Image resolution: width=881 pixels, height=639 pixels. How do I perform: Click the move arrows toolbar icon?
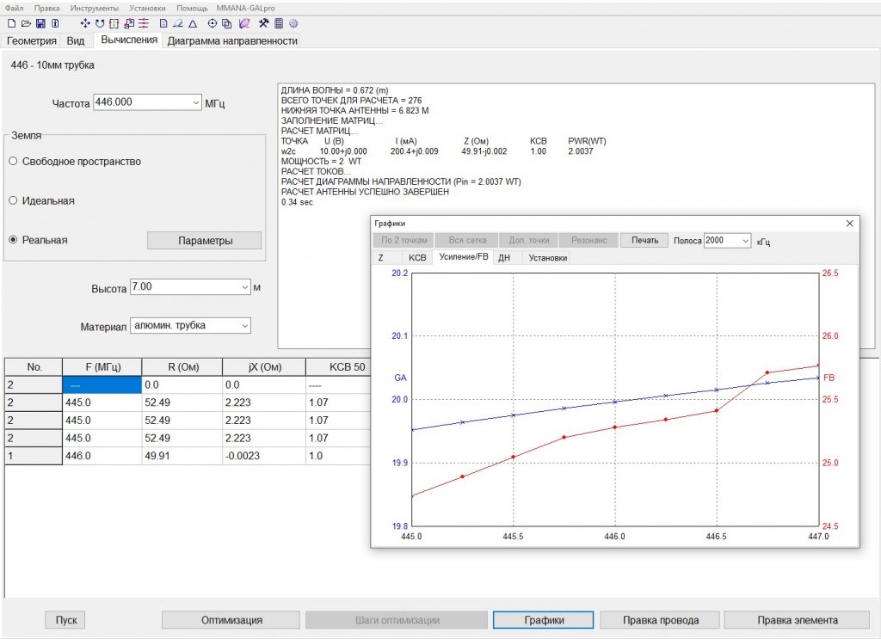point(84,23)
